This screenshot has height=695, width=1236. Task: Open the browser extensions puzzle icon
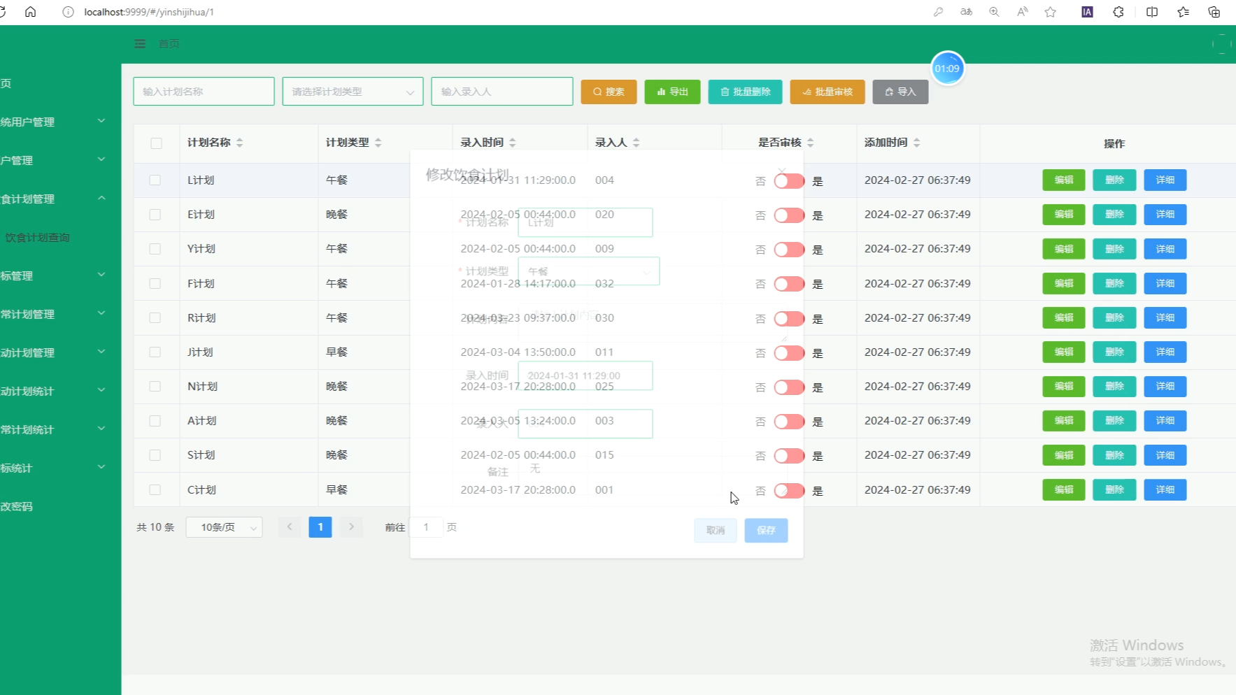point(1118,12)
